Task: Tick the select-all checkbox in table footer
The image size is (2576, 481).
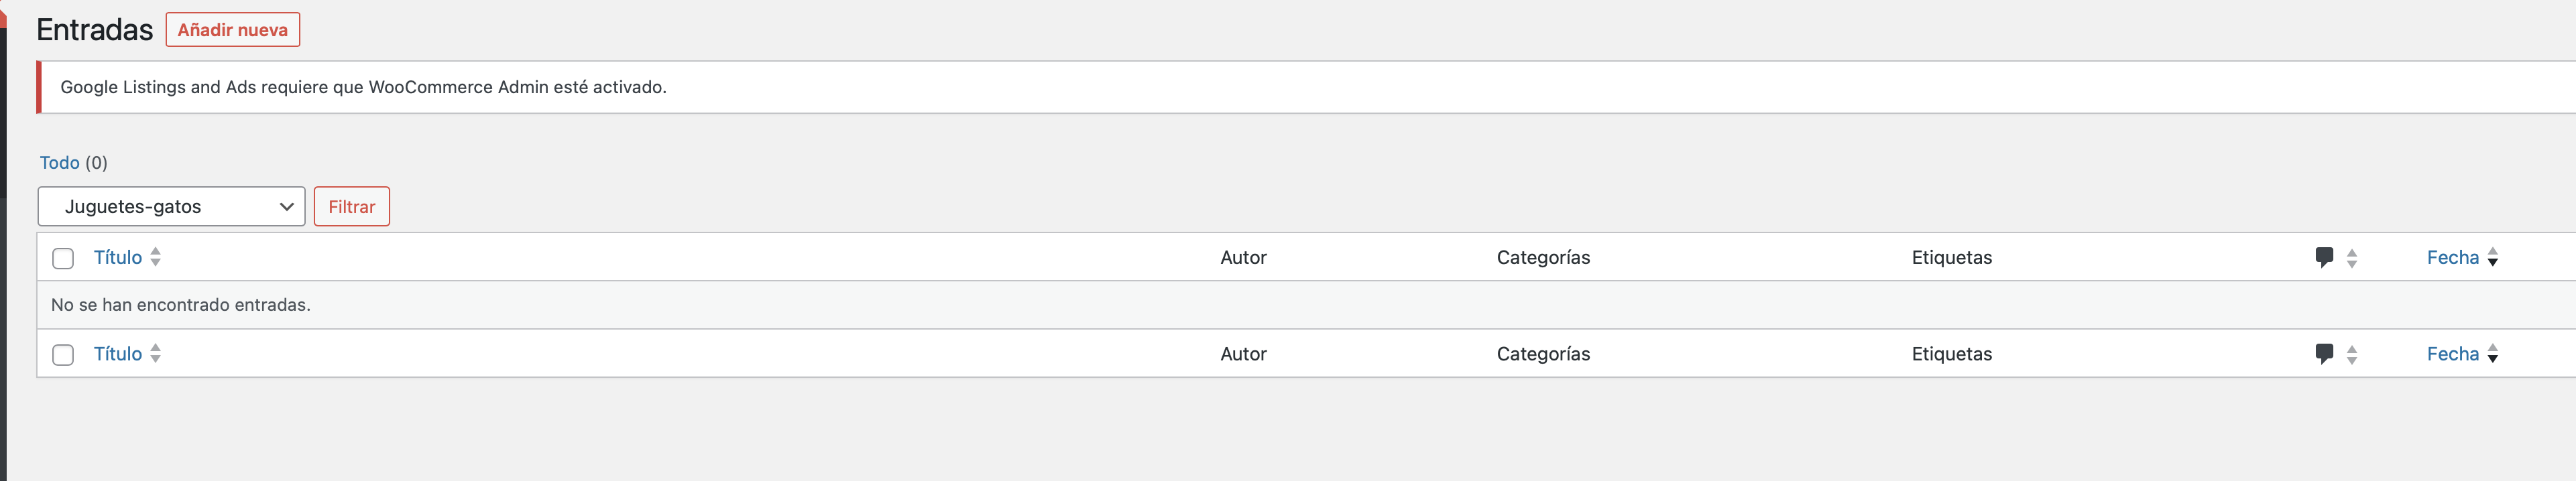Action: click(63, 354)
